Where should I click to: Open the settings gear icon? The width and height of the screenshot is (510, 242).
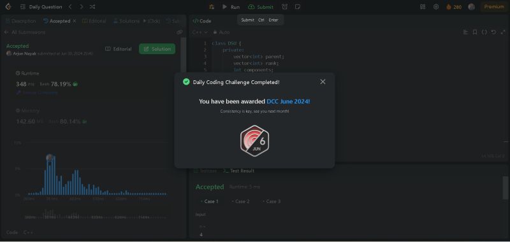(436, 7)
